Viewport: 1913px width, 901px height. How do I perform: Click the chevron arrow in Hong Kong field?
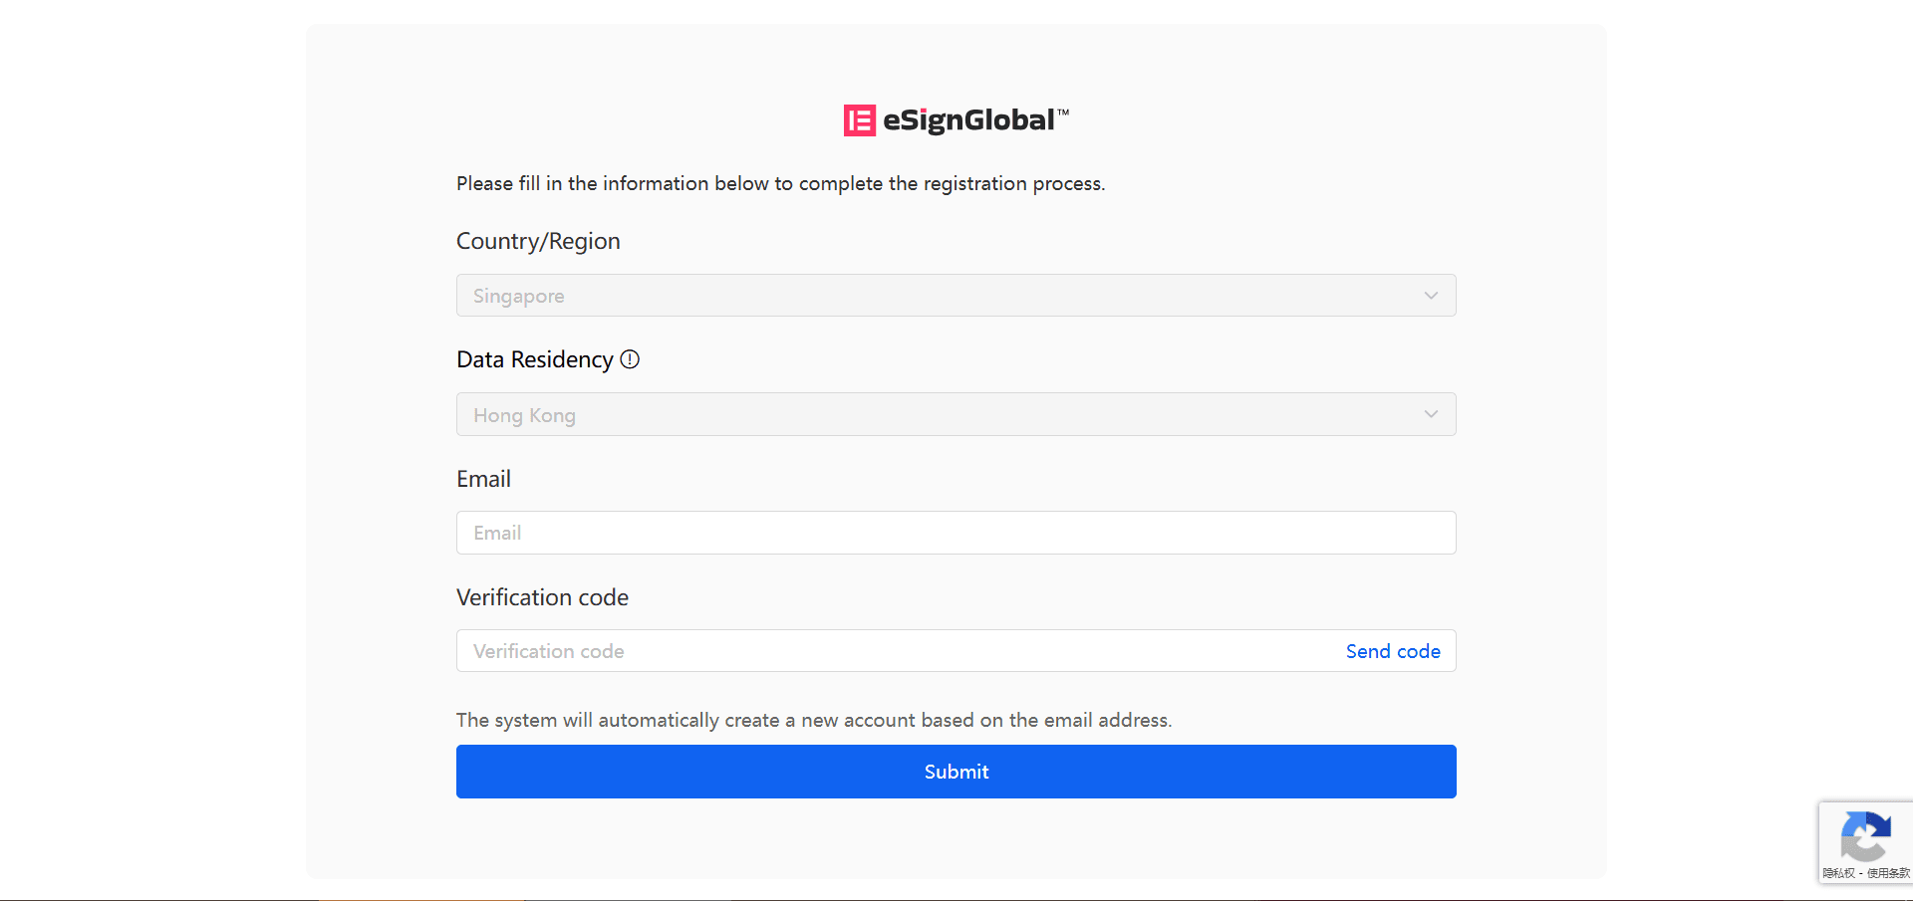tap(1431, 414)
